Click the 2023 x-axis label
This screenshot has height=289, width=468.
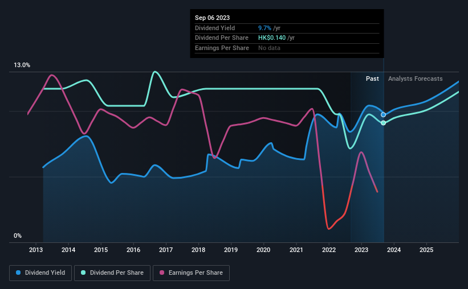pos(361,250)
